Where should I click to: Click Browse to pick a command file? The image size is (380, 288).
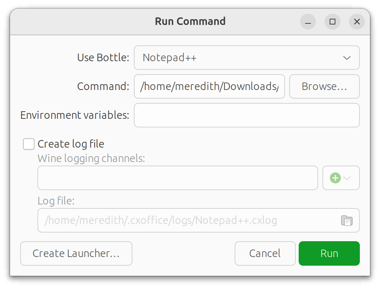click(324, 86)
